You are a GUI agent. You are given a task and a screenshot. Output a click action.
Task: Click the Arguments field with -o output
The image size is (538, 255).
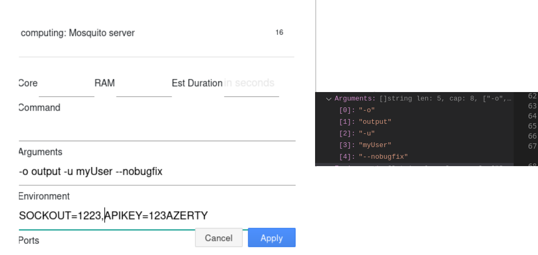pyautogui.click(x=157, y=172)
